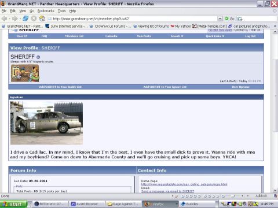Open the car pictures and photos bookmark
278x208 pixels.
pos(249,26)
